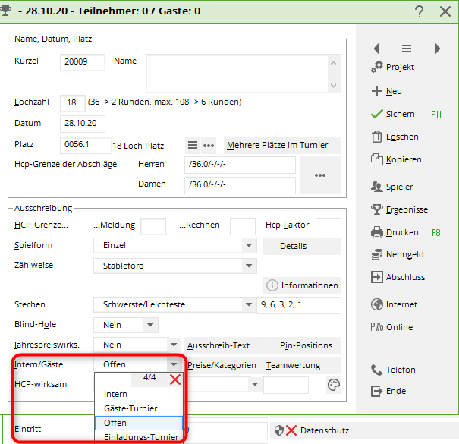Screen dimensions: 459x444
Task: Save tournament with Sichern checkmark
Action: 376,114
